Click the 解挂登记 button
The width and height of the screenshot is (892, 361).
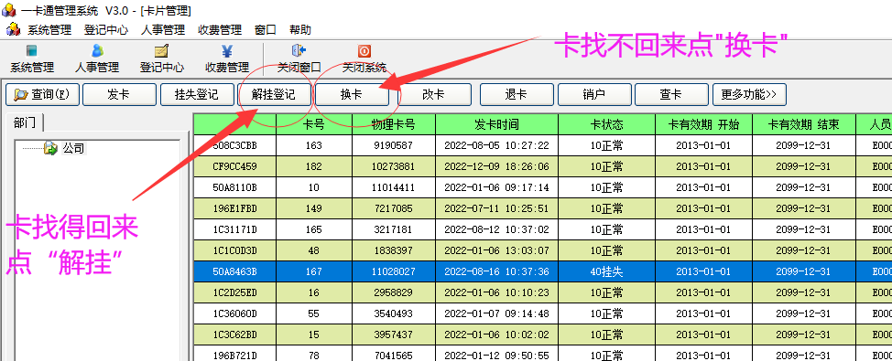click(274, 95)
